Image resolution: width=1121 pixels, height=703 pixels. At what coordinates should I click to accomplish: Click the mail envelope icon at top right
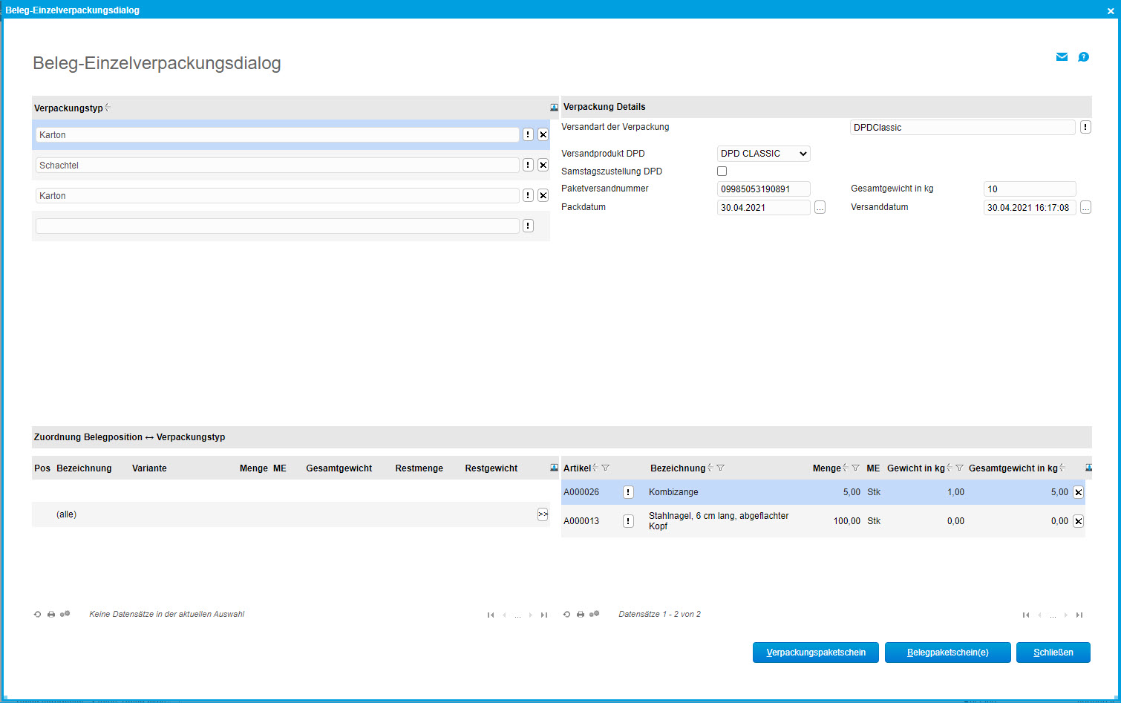[x=1062, y=57]
